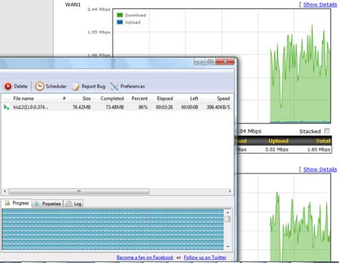Click the Delete toolbar label
Viewport: 339px width, 263px height.
(x=21, y=86)
